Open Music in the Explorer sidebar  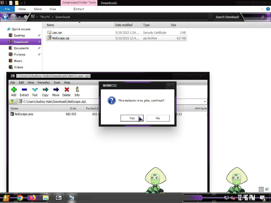click(18, 61)
